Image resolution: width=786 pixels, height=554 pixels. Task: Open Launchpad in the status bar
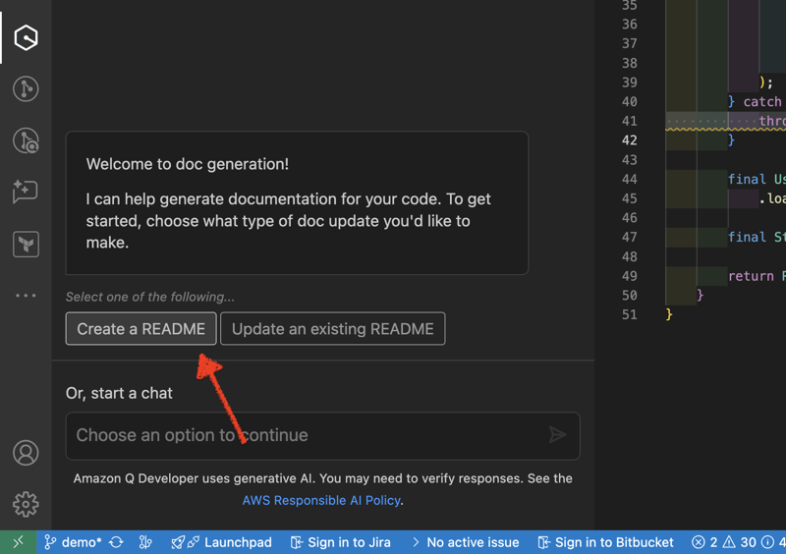pos(221,542)
